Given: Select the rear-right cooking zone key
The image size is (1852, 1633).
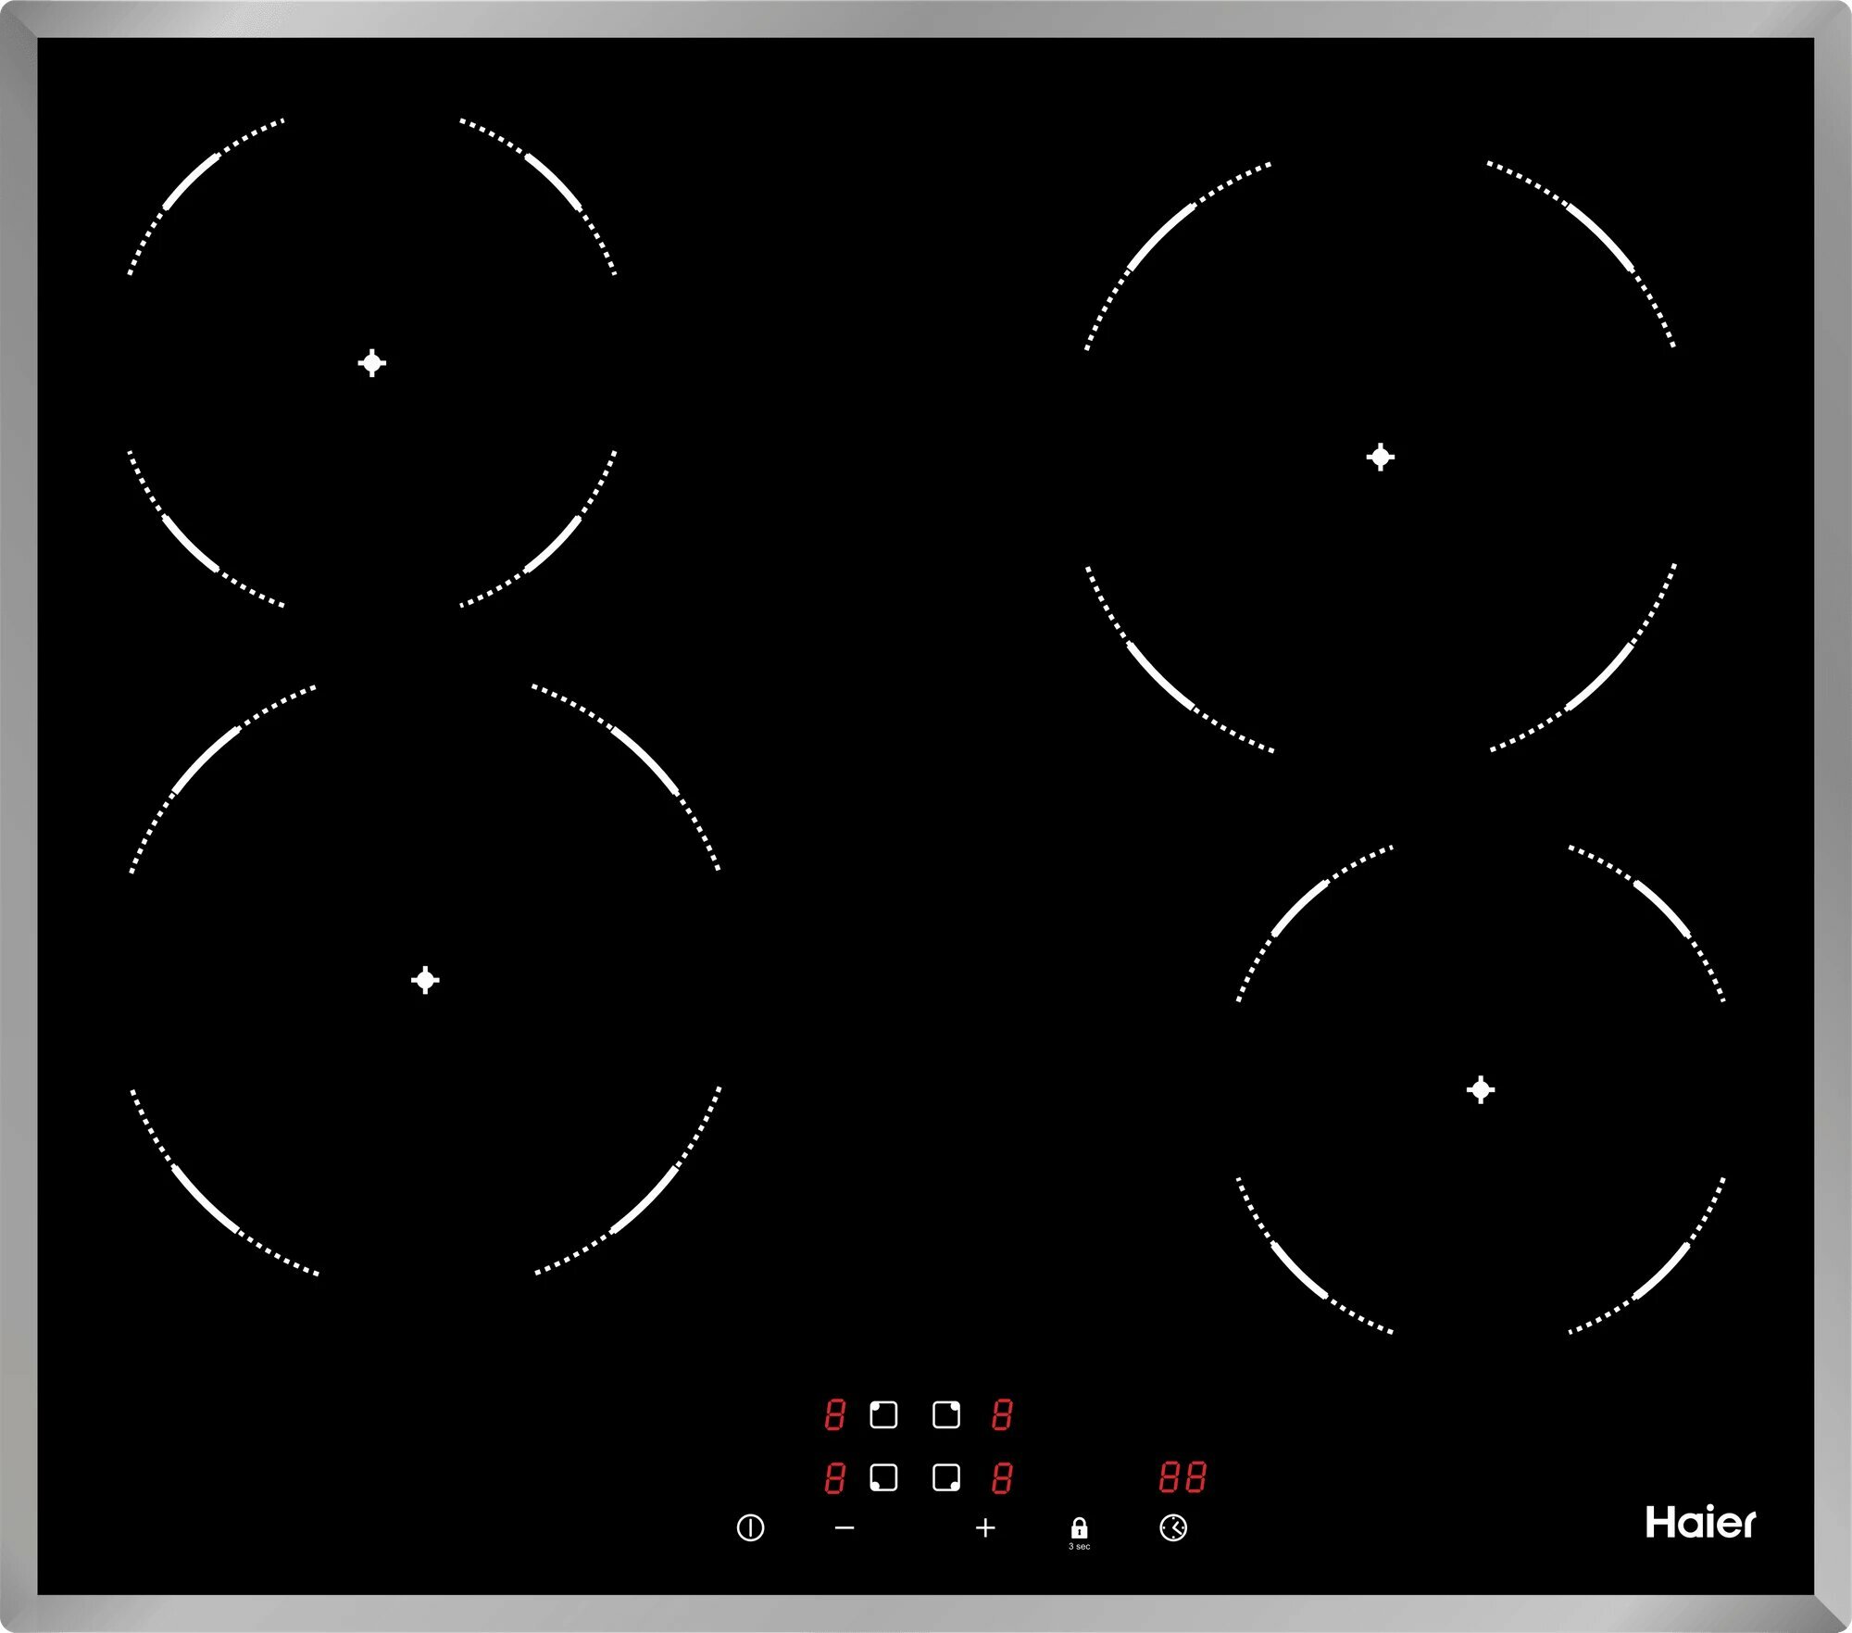Looking at the screenshot, I should 945,1414.
